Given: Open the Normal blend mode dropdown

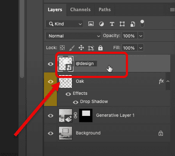Looking at the screenshot, I should click(x=73, y=36).
